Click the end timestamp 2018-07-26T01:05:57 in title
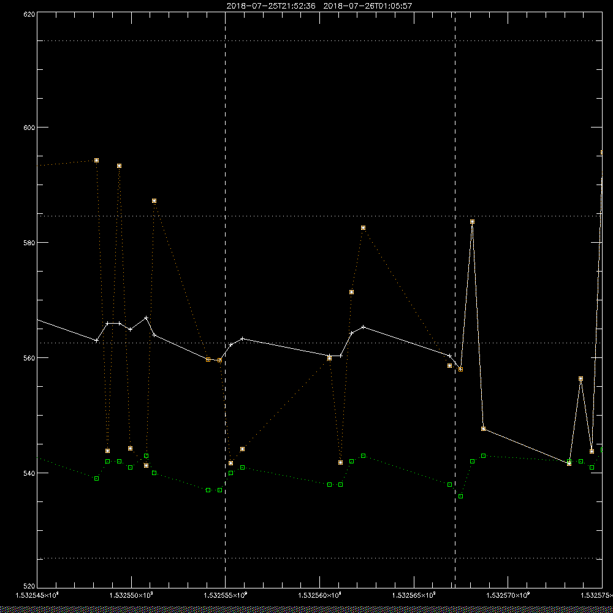613x613 pixels. (x=367, y=6)
